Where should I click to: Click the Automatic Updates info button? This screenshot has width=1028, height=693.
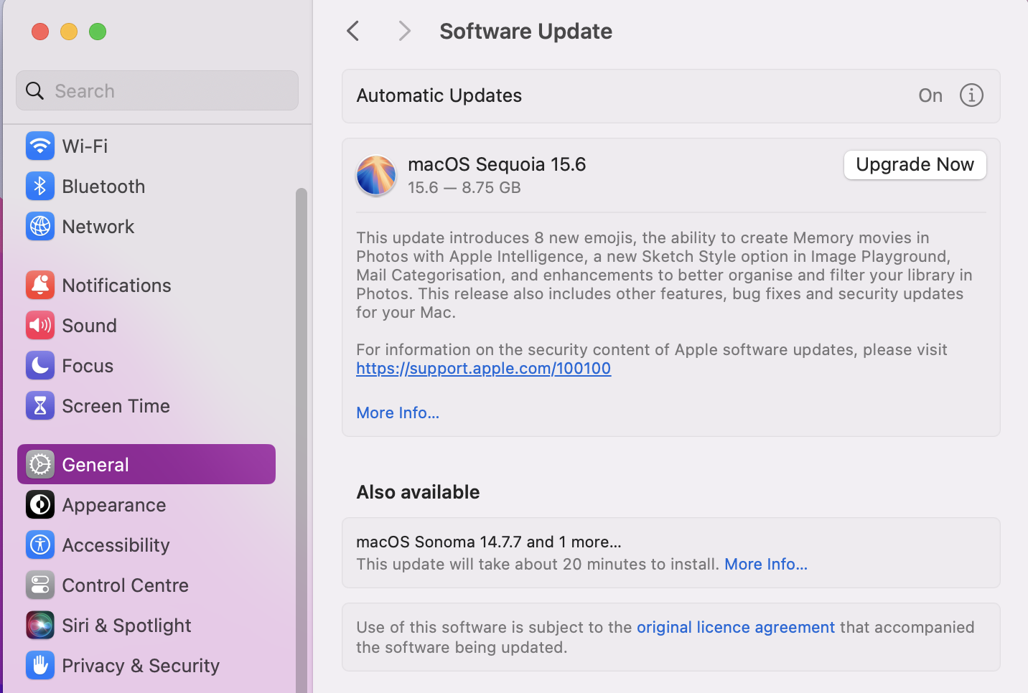click(971, 95)
